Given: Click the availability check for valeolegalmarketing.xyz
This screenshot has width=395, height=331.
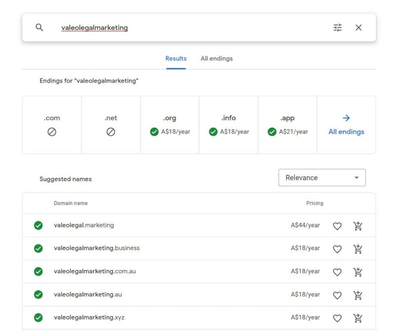Looking at the screenshot, I should click(39, 318).
